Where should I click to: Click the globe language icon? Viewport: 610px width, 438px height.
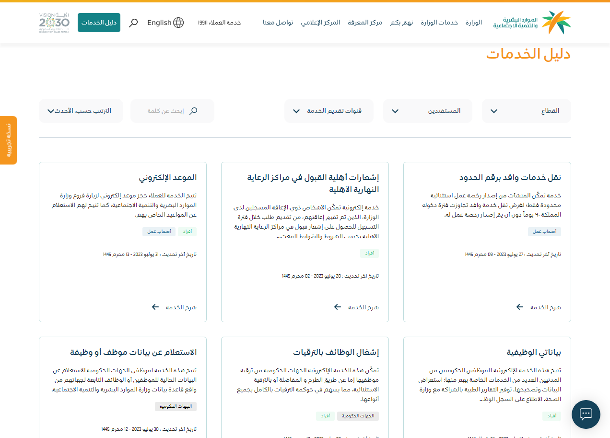(x=178, y=23)
